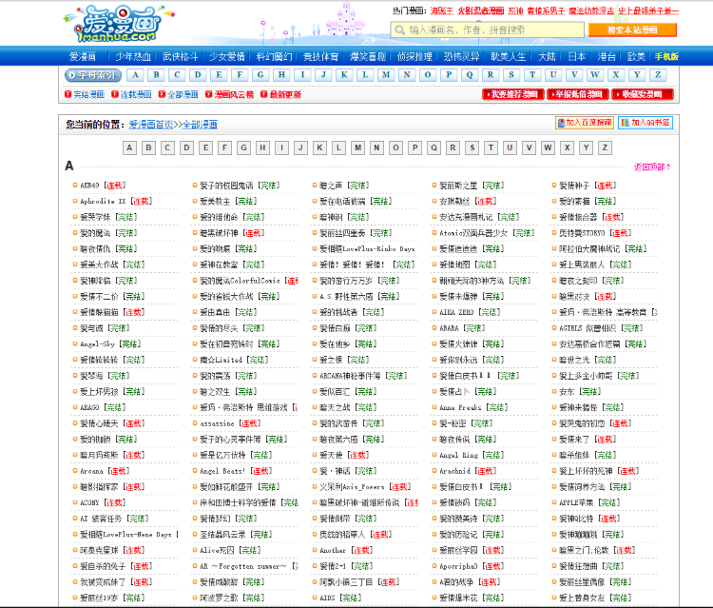713x608 pixels.
Task: Click the 字母索引 letter index label
Action: point(92,75)
